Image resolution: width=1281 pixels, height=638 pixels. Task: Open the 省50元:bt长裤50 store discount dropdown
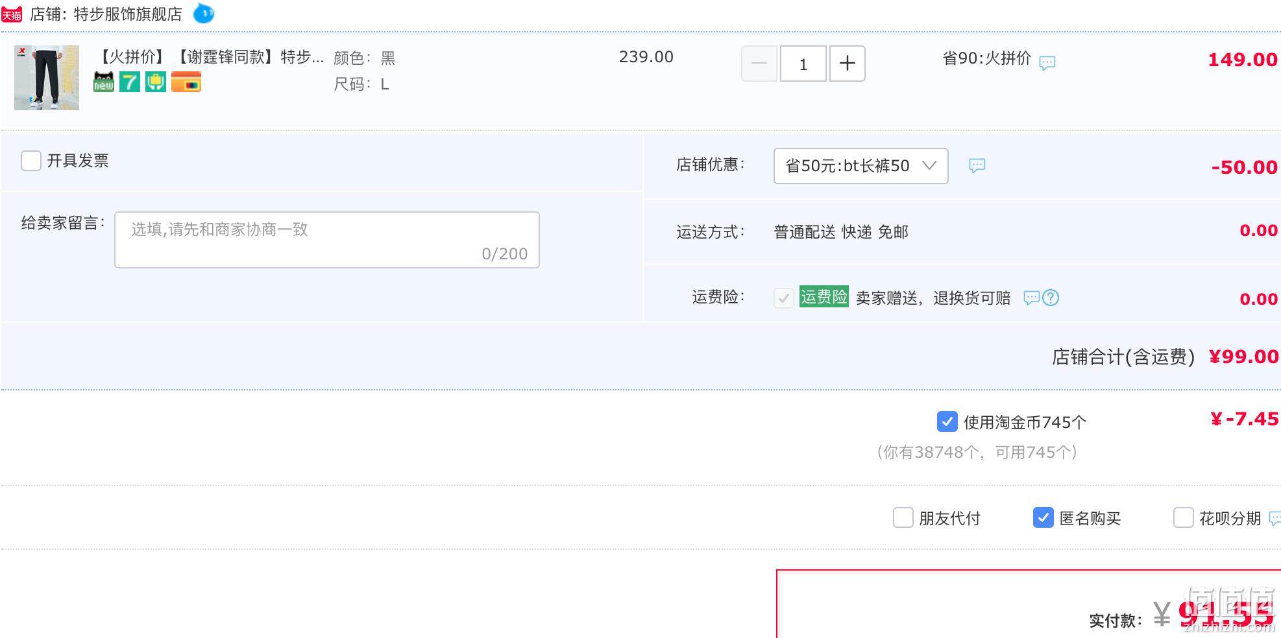[x=861, y=166]
